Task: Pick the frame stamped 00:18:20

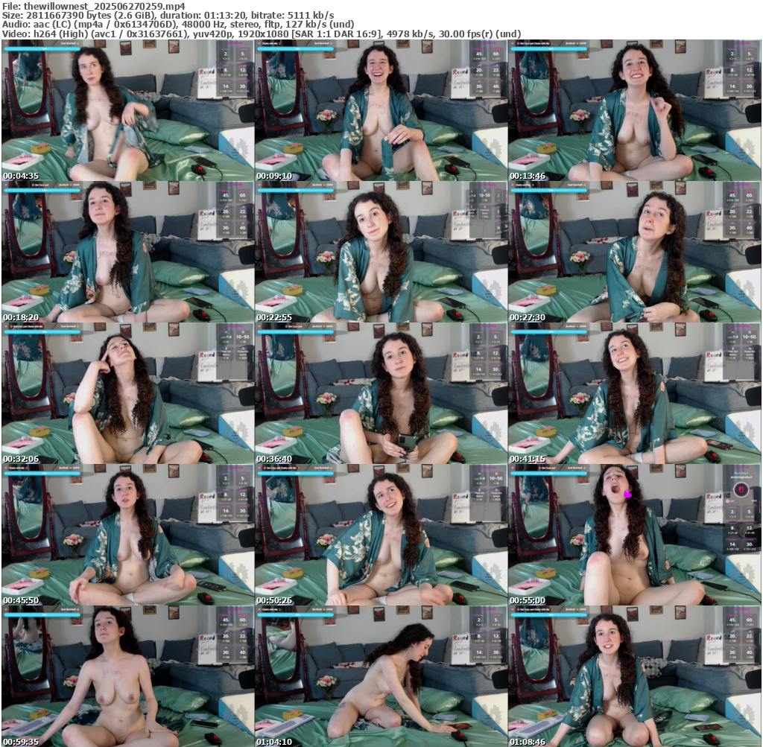Action: (127, 252)
